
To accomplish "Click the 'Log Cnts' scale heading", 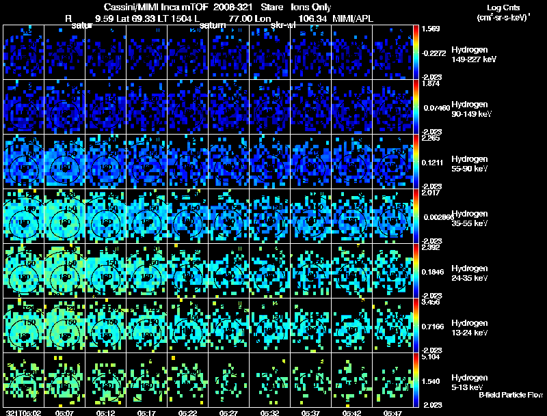I will [x=503, y=8].
